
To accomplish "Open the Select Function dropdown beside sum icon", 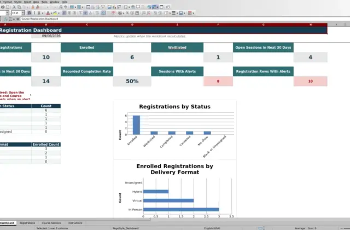I will (14, 19).
